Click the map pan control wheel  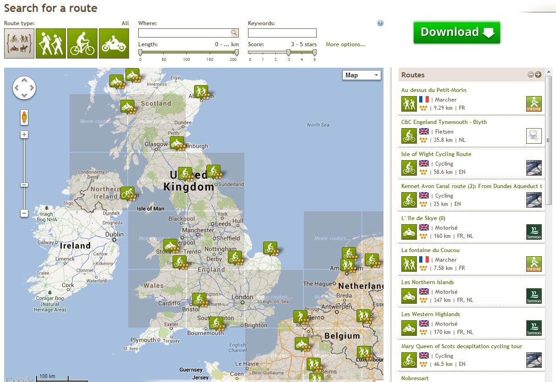coord(24,88)
